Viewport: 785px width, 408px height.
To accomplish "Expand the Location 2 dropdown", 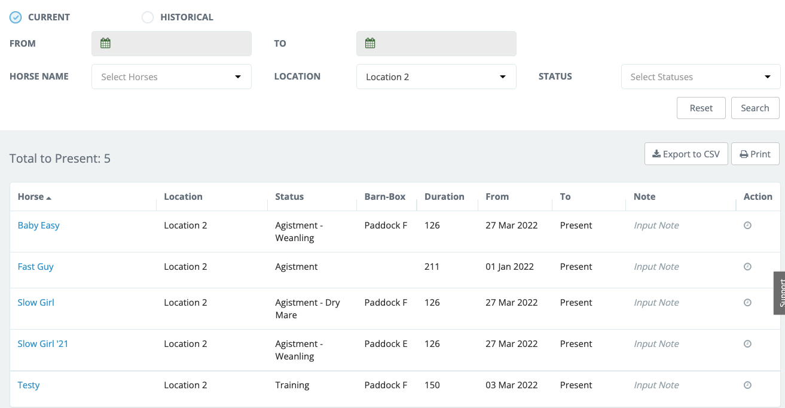I will coord(436,77).
